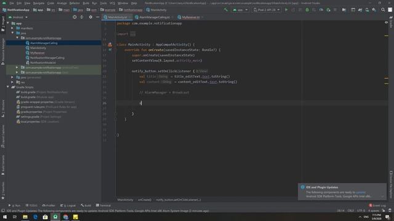Hide the Project panel with the minus icon
This screenshot has width=394, height=221.
pos(97,17)
